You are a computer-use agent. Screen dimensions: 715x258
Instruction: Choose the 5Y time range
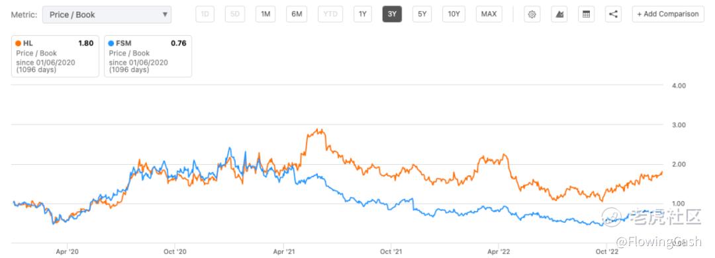(422, 14)
